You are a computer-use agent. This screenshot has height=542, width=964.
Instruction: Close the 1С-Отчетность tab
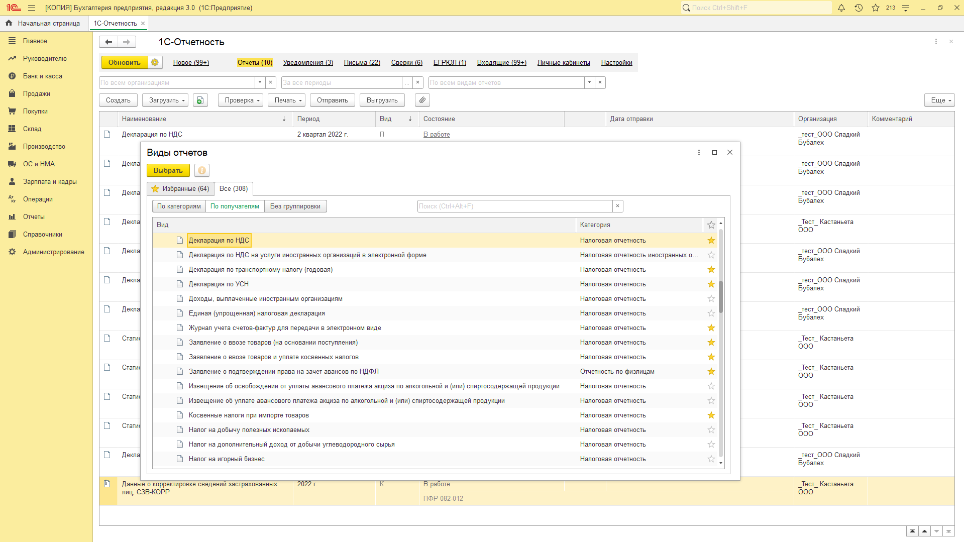click(x=143, y=23)
